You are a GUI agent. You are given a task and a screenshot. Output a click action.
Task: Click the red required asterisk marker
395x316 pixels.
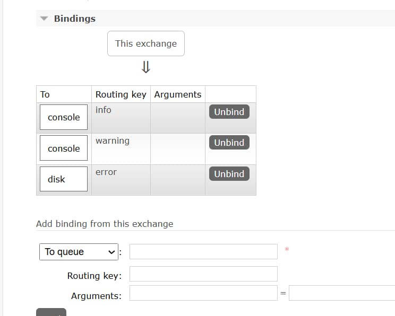287,249
